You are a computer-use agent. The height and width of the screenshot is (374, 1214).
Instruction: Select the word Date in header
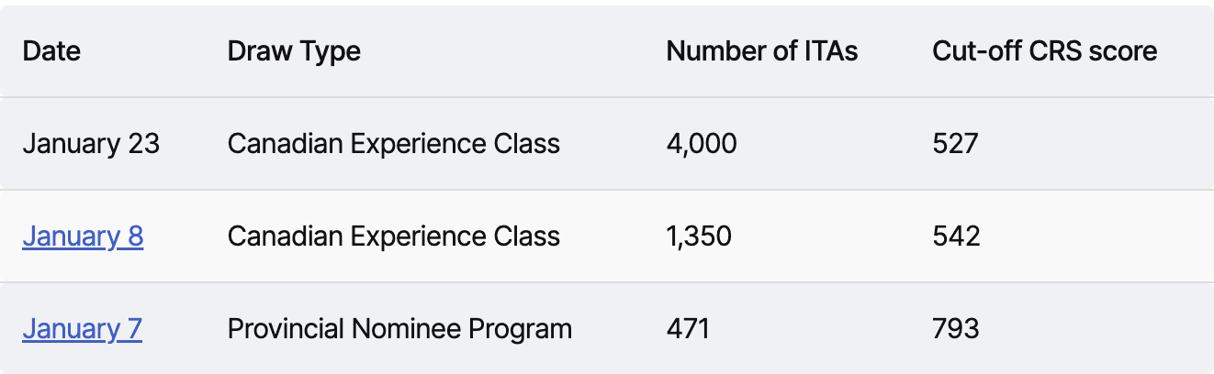(x=51, y=51)
